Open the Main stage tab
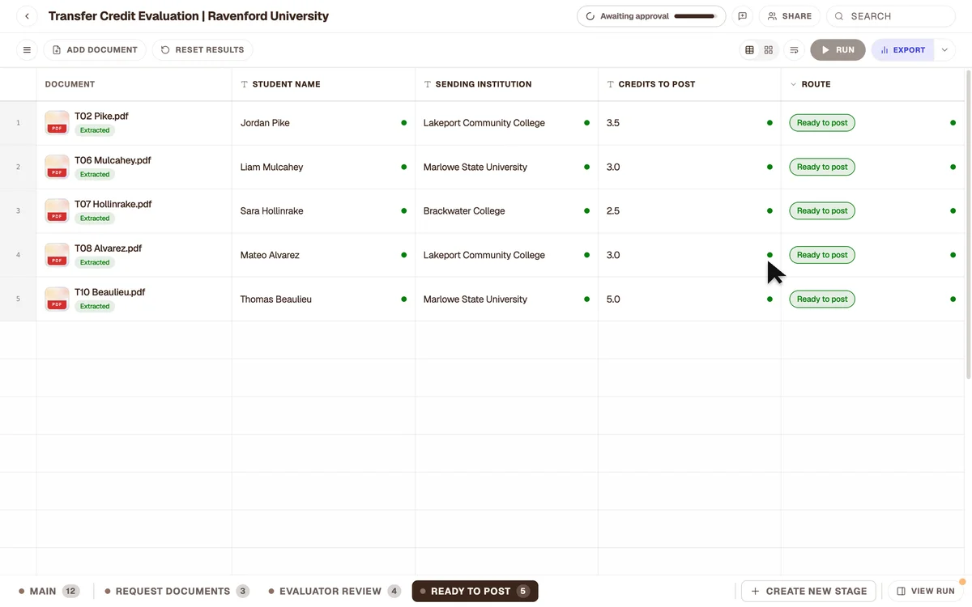972x607 pixels. (x=49, y=592)
